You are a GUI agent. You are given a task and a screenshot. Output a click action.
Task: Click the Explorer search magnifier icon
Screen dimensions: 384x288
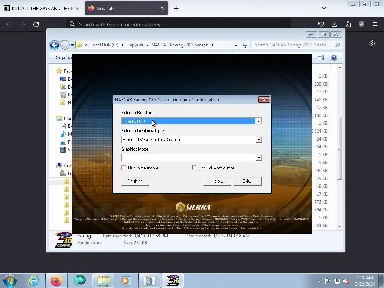pyautogui.click(x=338, y=45)
